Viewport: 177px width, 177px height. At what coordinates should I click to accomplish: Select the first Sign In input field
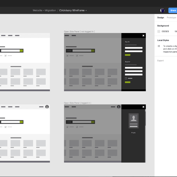(134, 48)
